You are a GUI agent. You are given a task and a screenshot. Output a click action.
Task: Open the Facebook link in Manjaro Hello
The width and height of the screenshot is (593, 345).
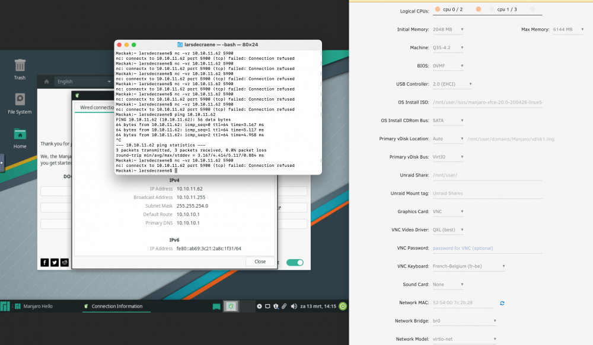44,262
